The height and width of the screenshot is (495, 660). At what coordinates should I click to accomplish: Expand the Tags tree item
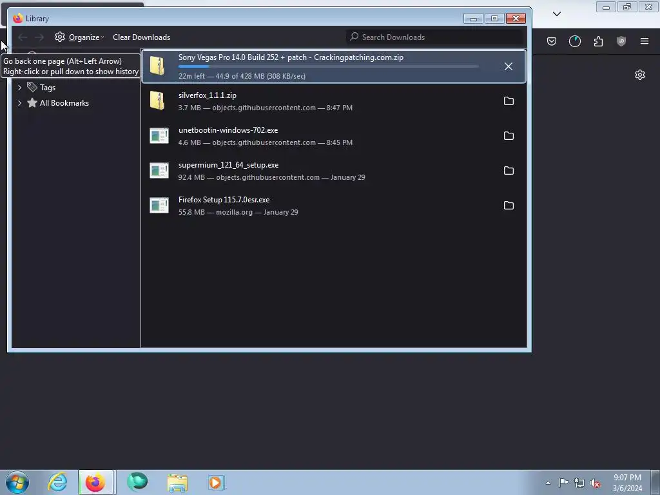click(x=19, y=88)
